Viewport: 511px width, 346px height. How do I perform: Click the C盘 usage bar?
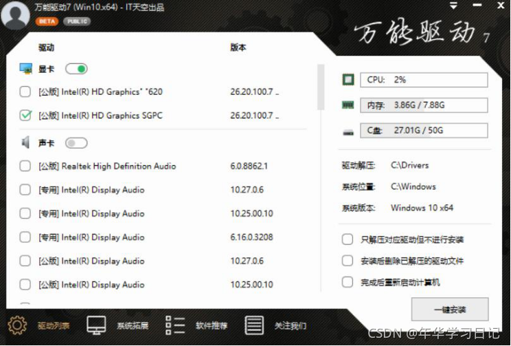tap(424, 131)
